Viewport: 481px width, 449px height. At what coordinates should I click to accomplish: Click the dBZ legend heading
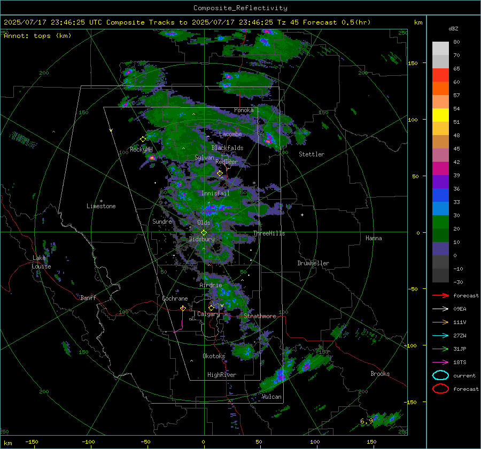pos(453,28)
